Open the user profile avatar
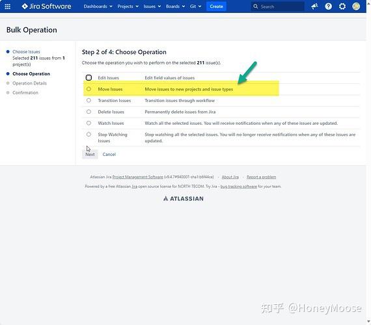Viewport: 371px width, 325px height. click(x=356, y=6)
